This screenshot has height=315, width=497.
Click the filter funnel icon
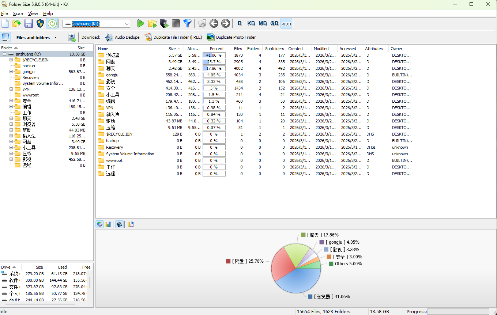[x=187, y=24]
